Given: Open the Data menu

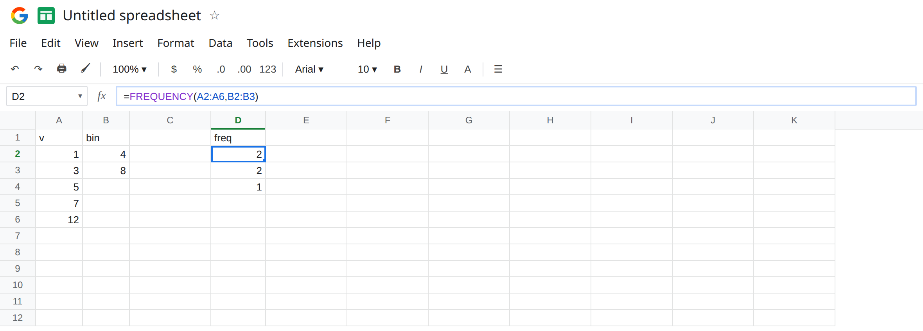Looking at the screenshot, I should tap(221, 43).
